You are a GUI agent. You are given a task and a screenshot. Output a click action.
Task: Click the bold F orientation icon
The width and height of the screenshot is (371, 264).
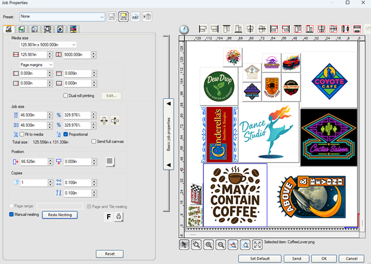[109, 216]
